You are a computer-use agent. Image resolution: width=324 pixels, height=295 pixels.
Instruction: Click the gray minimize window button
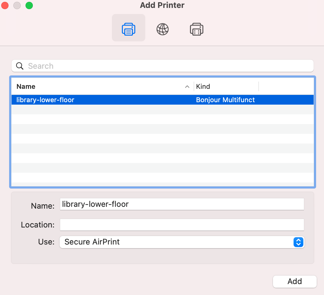(x=17, y=5)
